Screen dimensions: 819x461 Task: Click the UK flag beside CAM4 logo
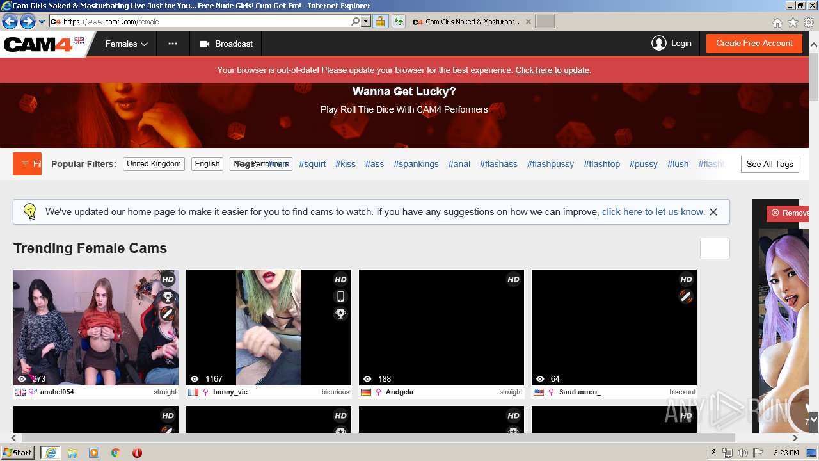pyautogui.click(x=79, y=40)
